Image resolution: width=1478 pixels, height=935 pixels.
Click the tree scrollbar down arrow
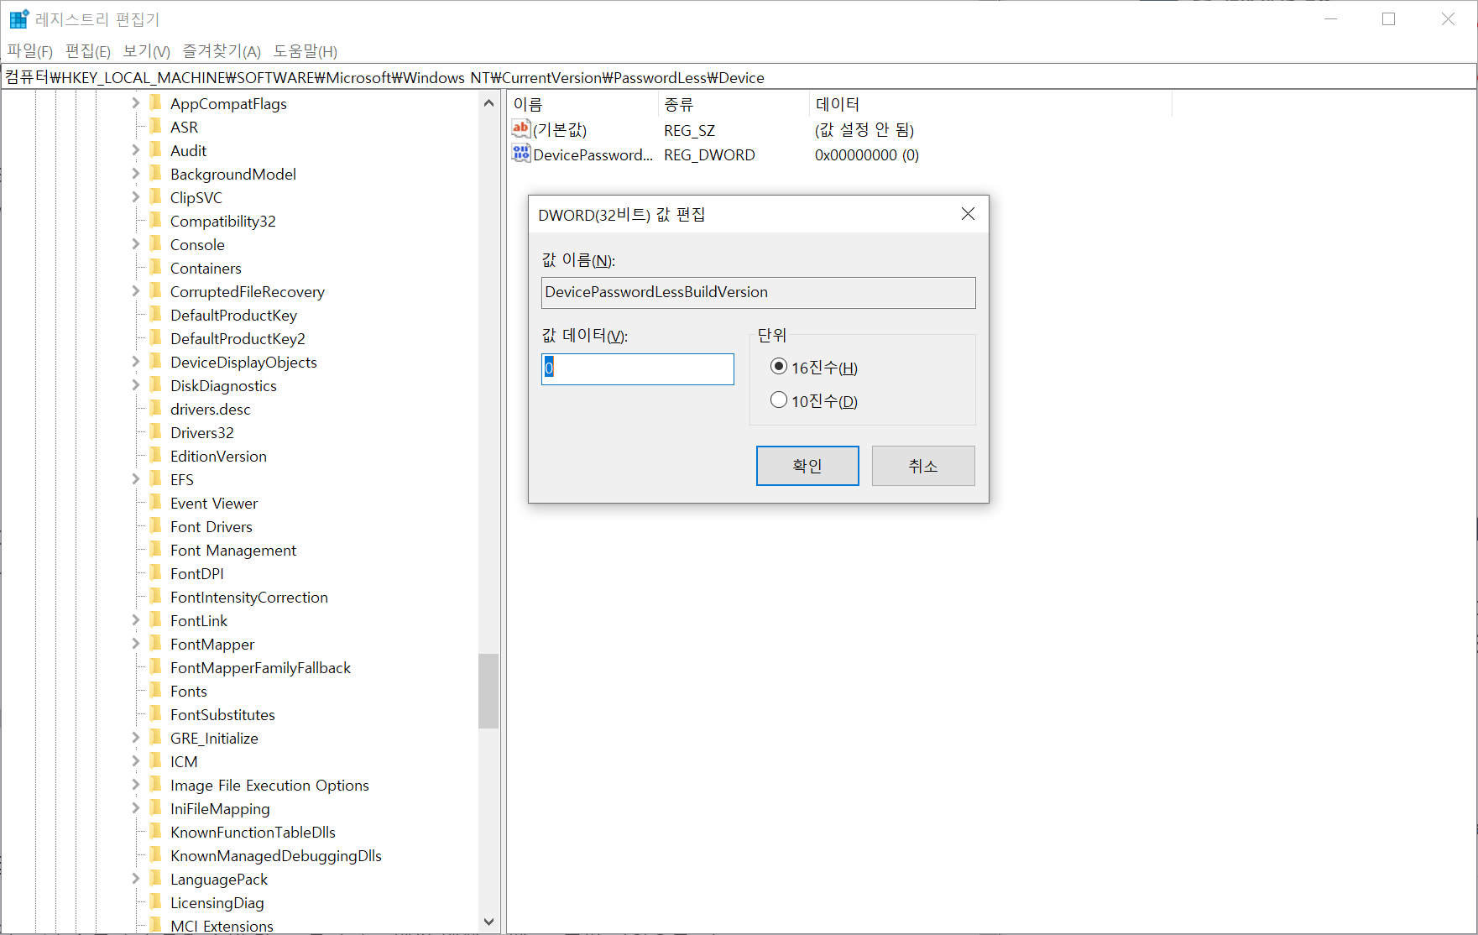click(x=488, y=922)
